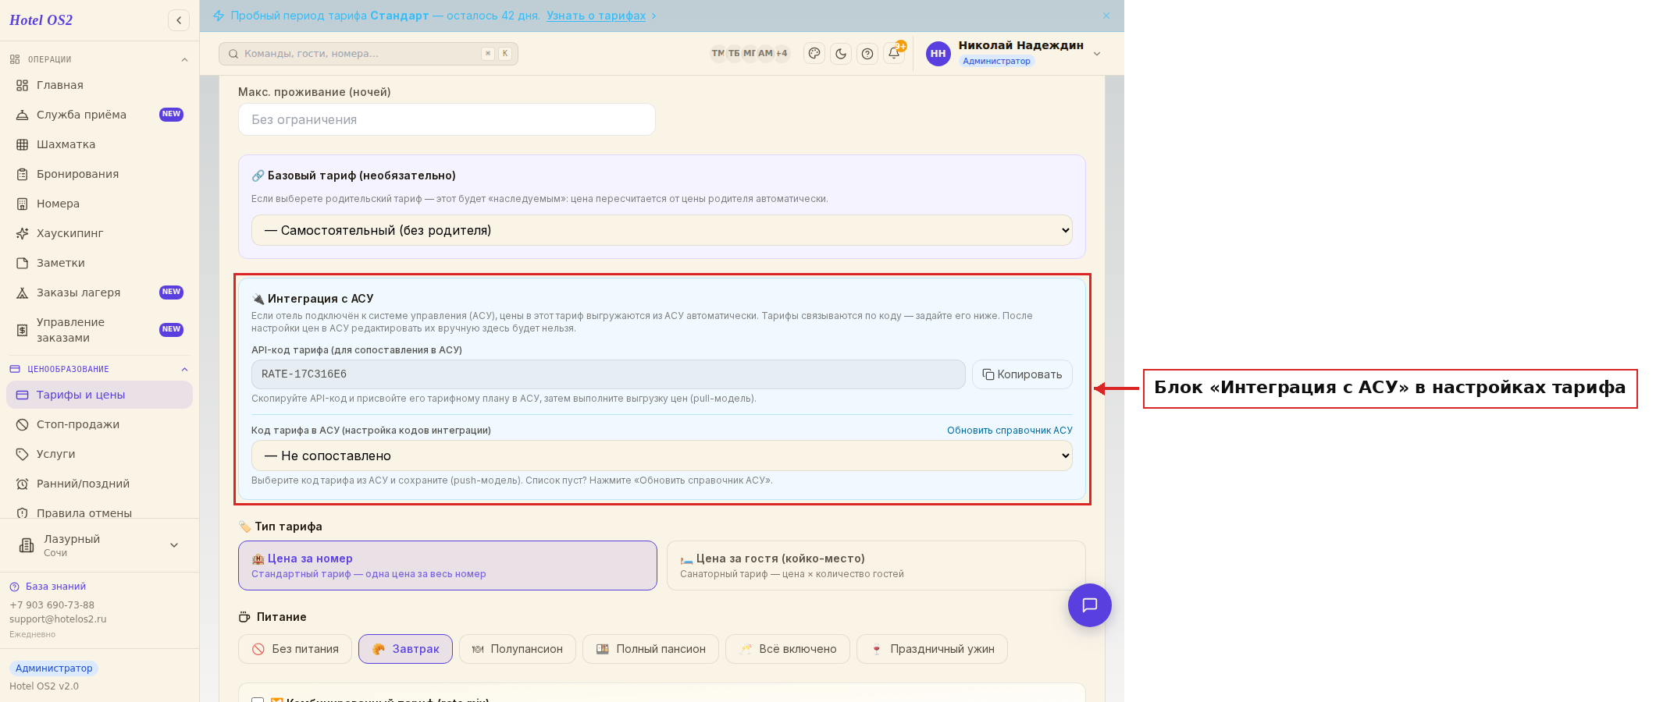Click the Hotel OS2 logo

point(41,20)
